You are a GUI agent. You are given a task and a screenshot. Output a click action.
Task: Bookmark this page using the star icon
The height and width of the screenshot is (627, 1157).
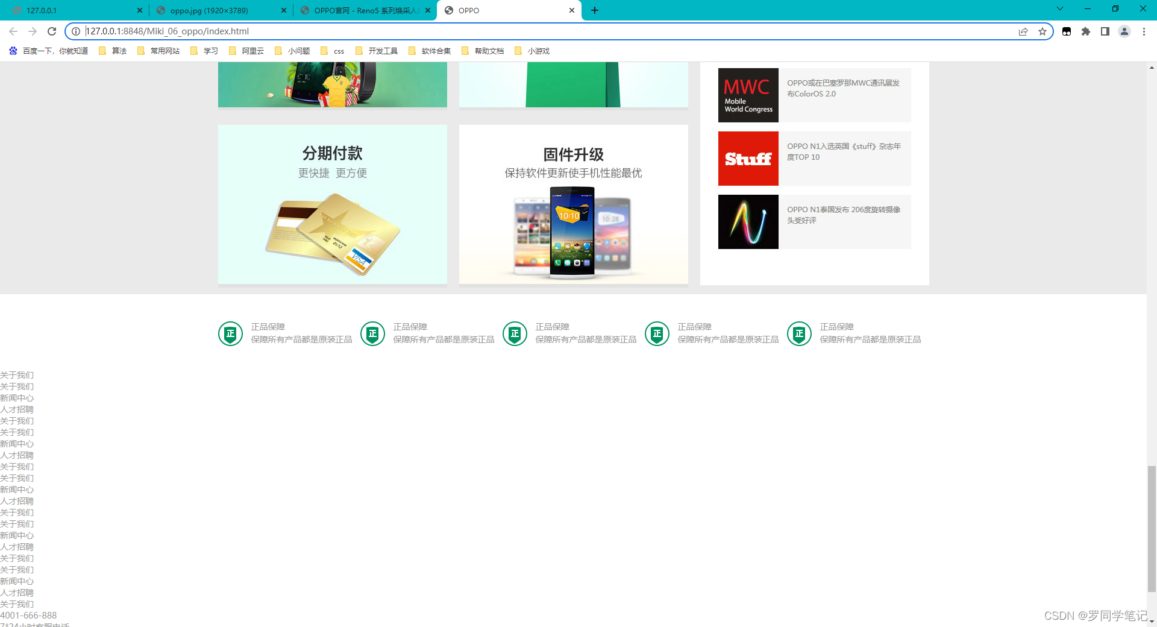click(x=1043, y=31)
